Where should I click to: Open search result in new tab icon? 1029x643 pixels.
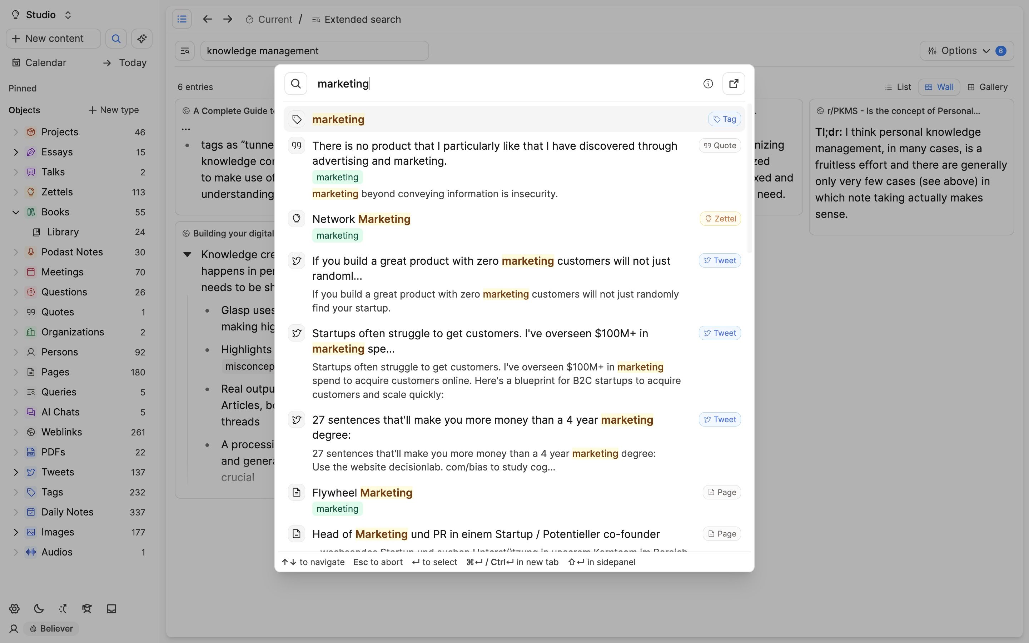pos(733,83)
